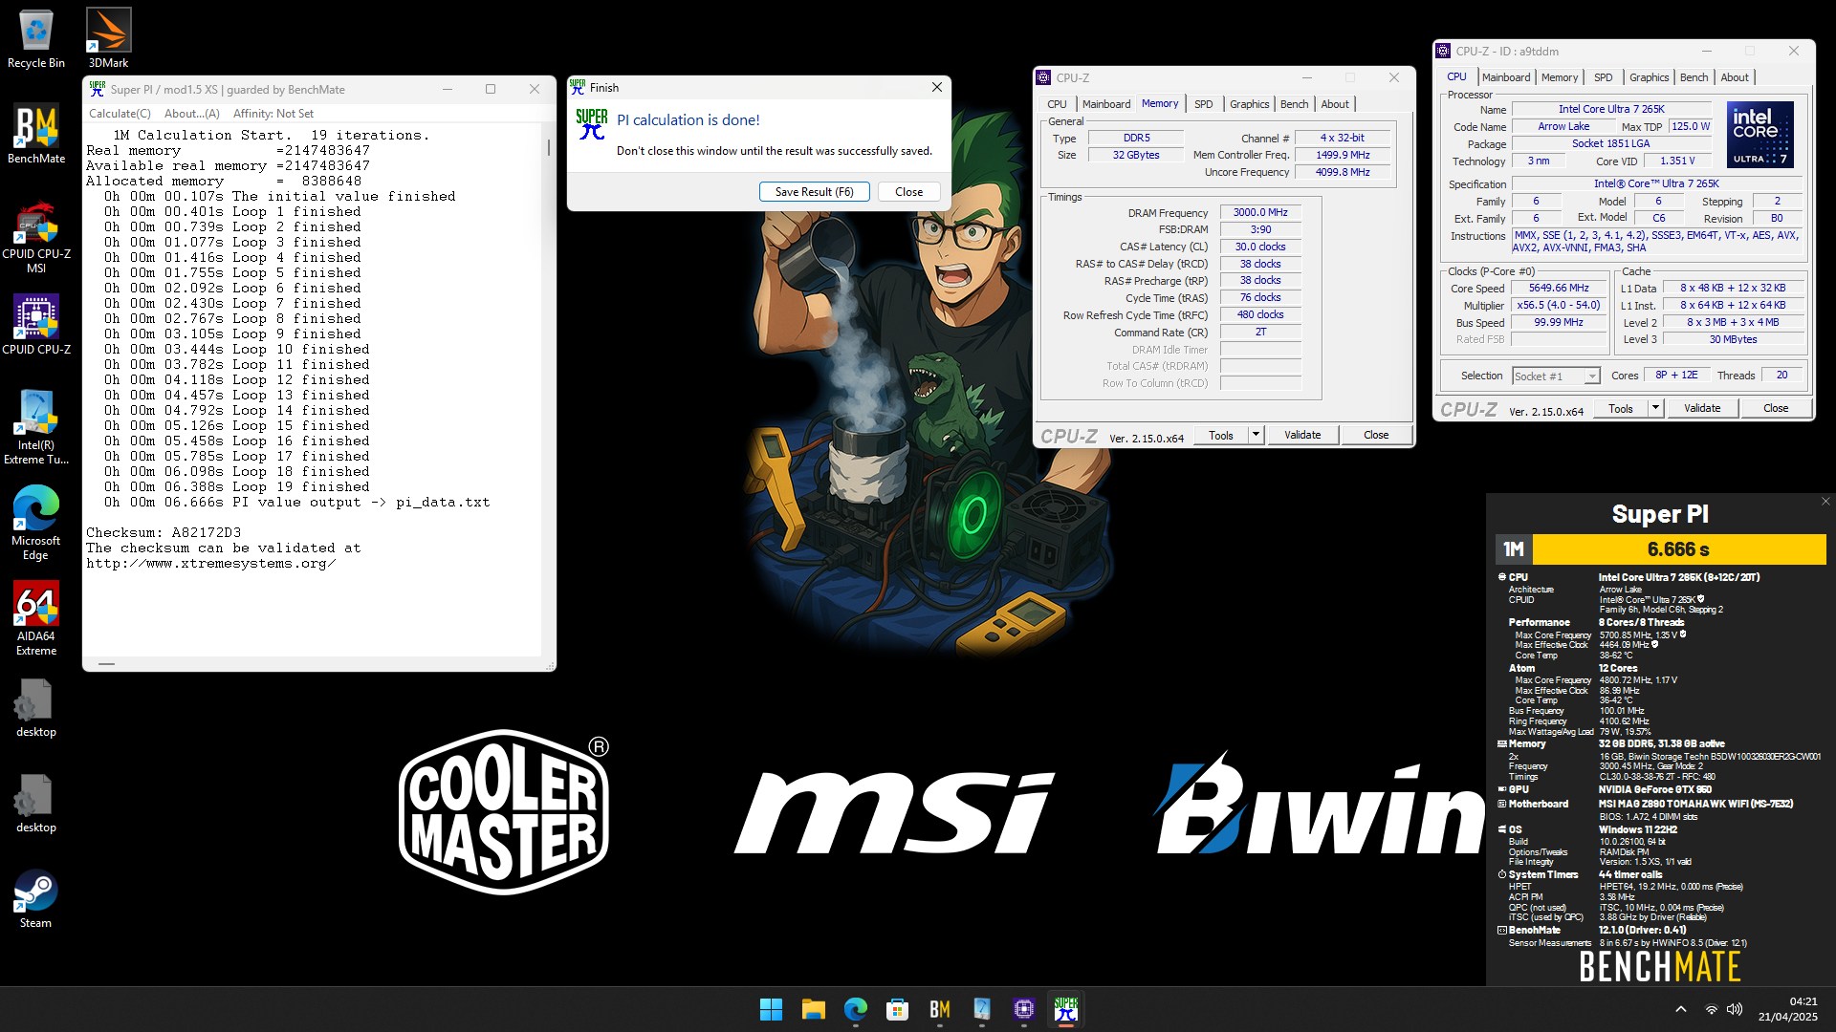Click the Checksum: A82172D3 line
The height and width of the screenshot is (1032, 1836).
164,533
